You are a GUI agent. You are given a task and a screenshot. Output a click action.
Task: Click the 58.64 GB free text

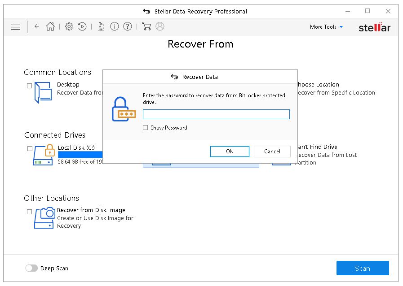80,161
